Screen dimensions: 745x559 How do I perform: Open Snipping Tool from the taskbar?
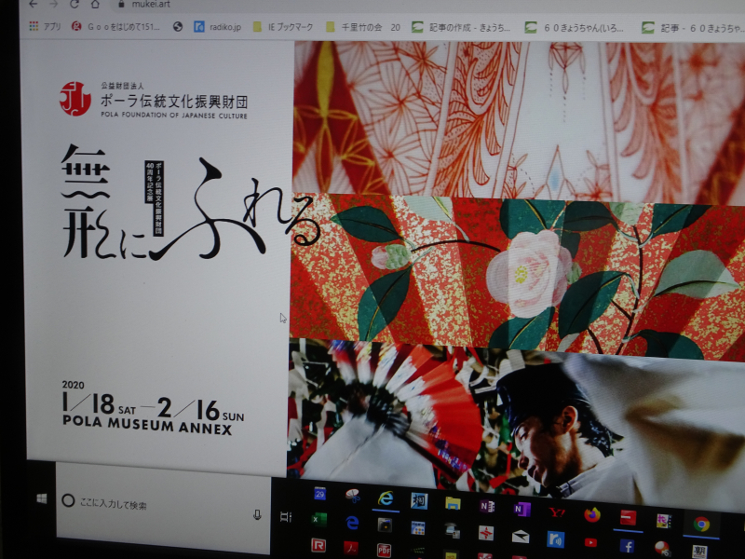click(x=352, y=496)
